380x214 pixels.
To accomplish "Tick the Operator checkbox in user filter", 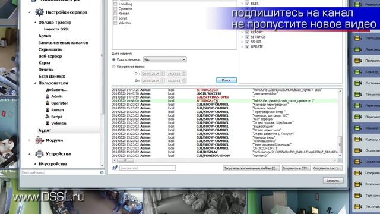I will (115, 9).
